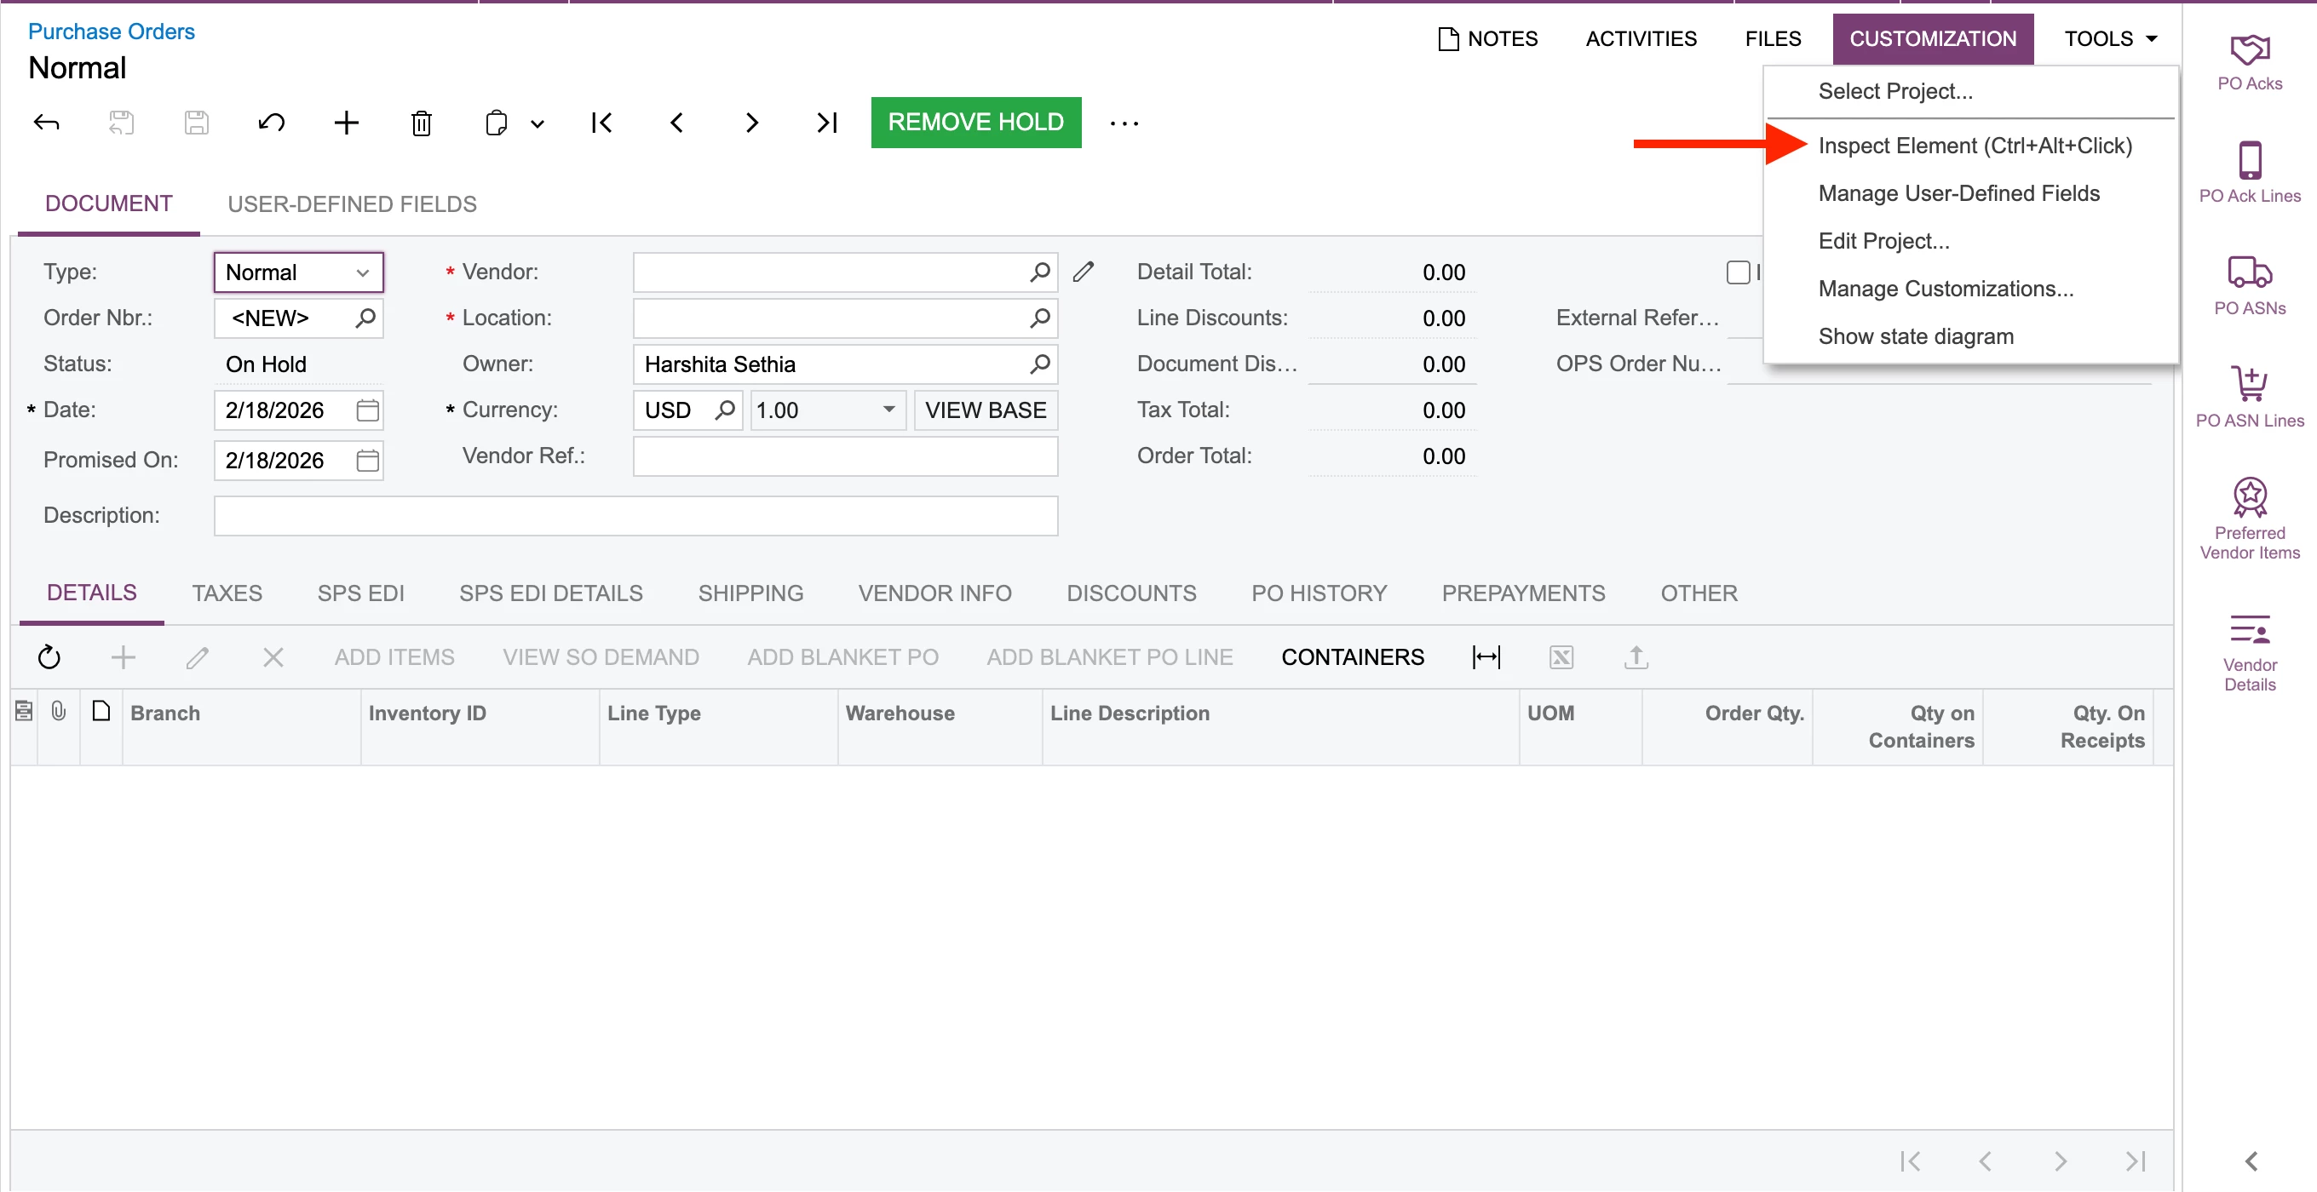The image size is (2317, 1192).
Task: Switch to the SHIPPING tab
Action: [750, 593]
